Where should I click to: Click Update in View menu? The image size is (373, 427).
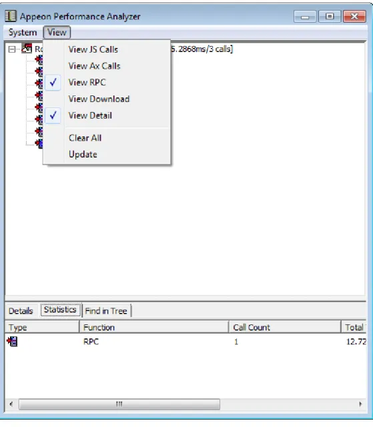pos(107,154)
